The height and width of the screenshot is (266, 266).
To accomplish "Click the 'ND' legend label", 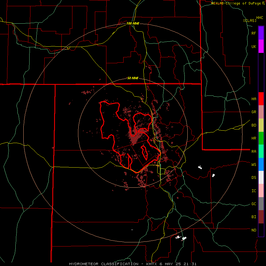I will pyautogui.click(x=254, y=230).
